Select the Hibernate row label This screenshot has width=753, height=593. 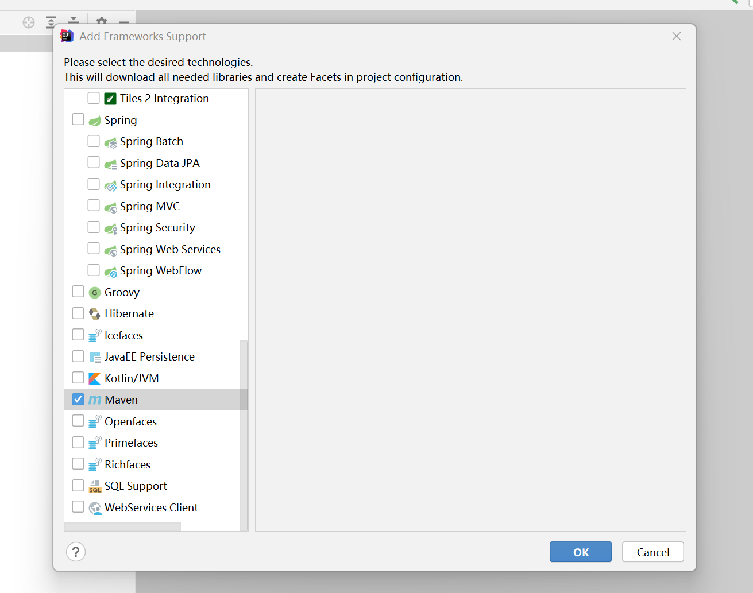129,313
